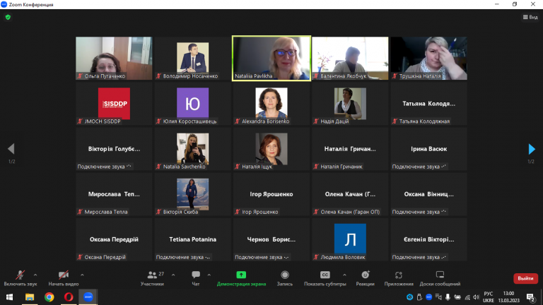Go to next page with blue arrow
The height and width of the screenshot is (305, 543).
coord(532,149)
